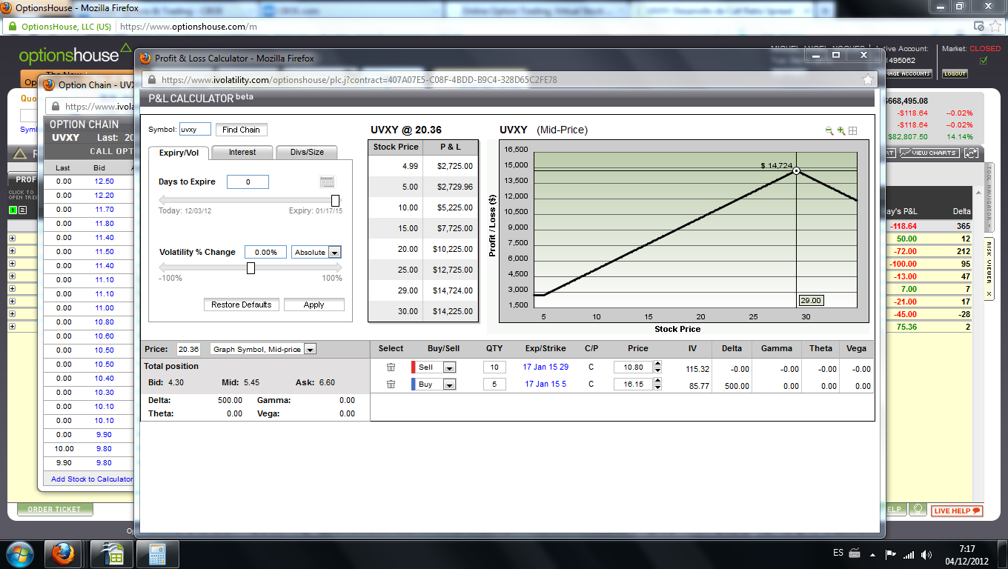The width and height of the screenshot is (1008, 569).
Task: Click the Volatility % Change slider handle
Action: (x=251, y=268)
